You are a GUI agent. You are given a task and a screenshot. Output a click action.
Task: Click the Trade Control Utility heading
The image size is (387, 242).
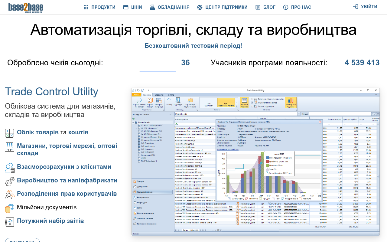coord(51,92)
